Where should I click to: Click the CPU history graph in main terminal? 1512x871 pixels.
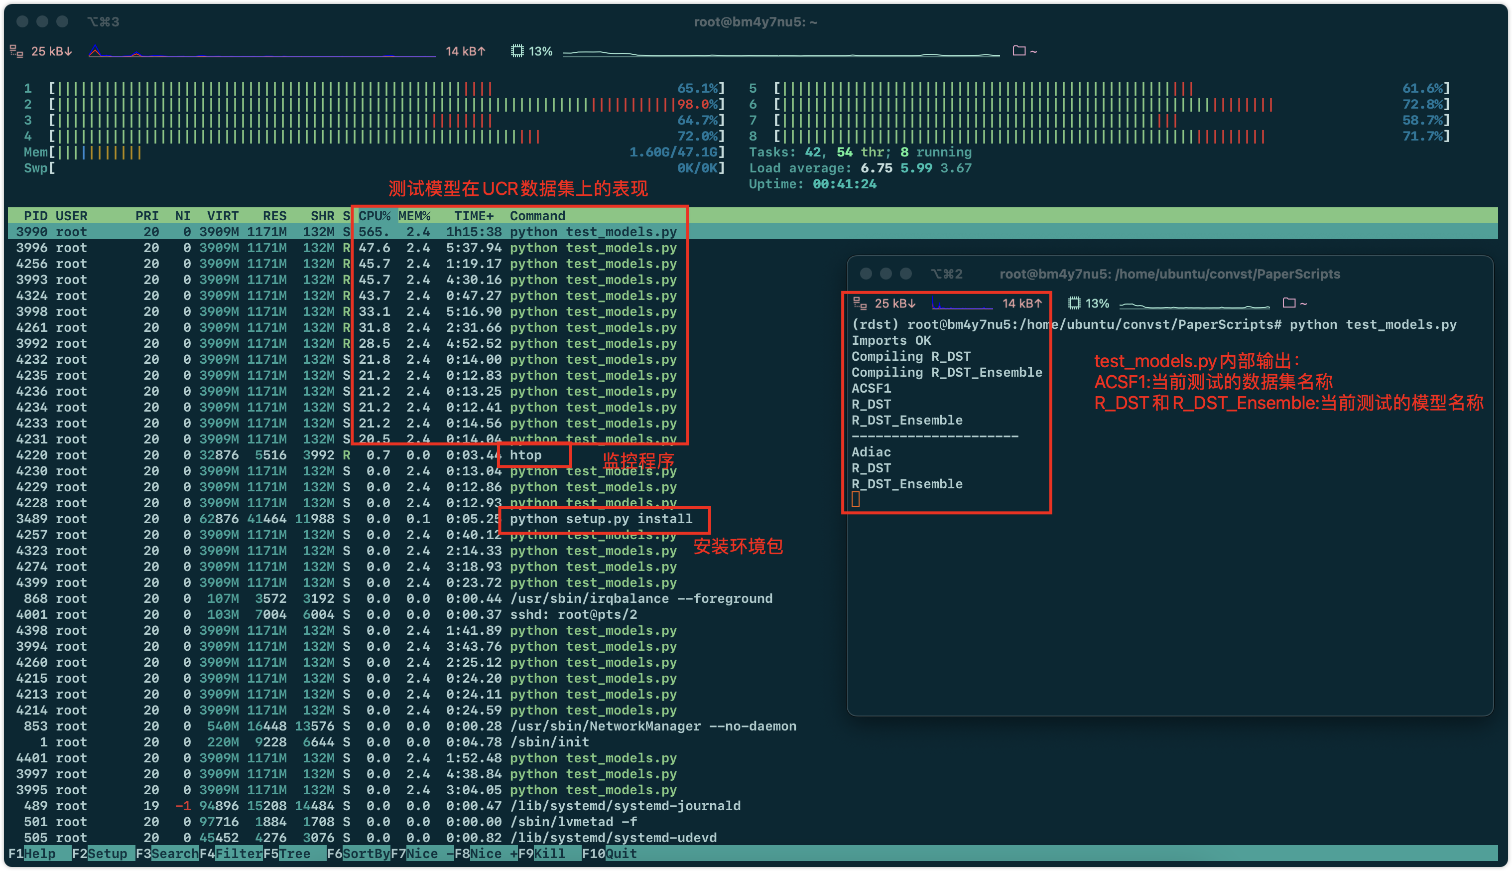click(781, 53)
